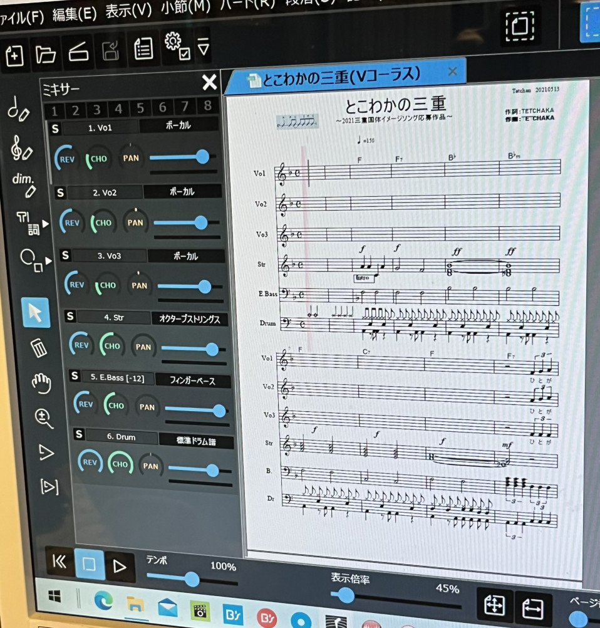This screenshot has height=628, width=600.
Task: Toggle solo for 5. E.Bass track
Action: tap(75, 375)
